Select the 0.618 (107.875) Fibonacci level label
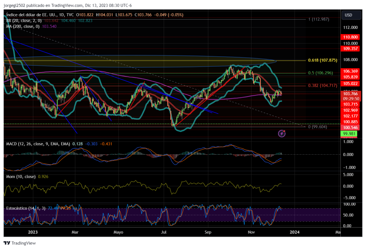Viewport: 366px width, 249px height. (x=323, y=60)
